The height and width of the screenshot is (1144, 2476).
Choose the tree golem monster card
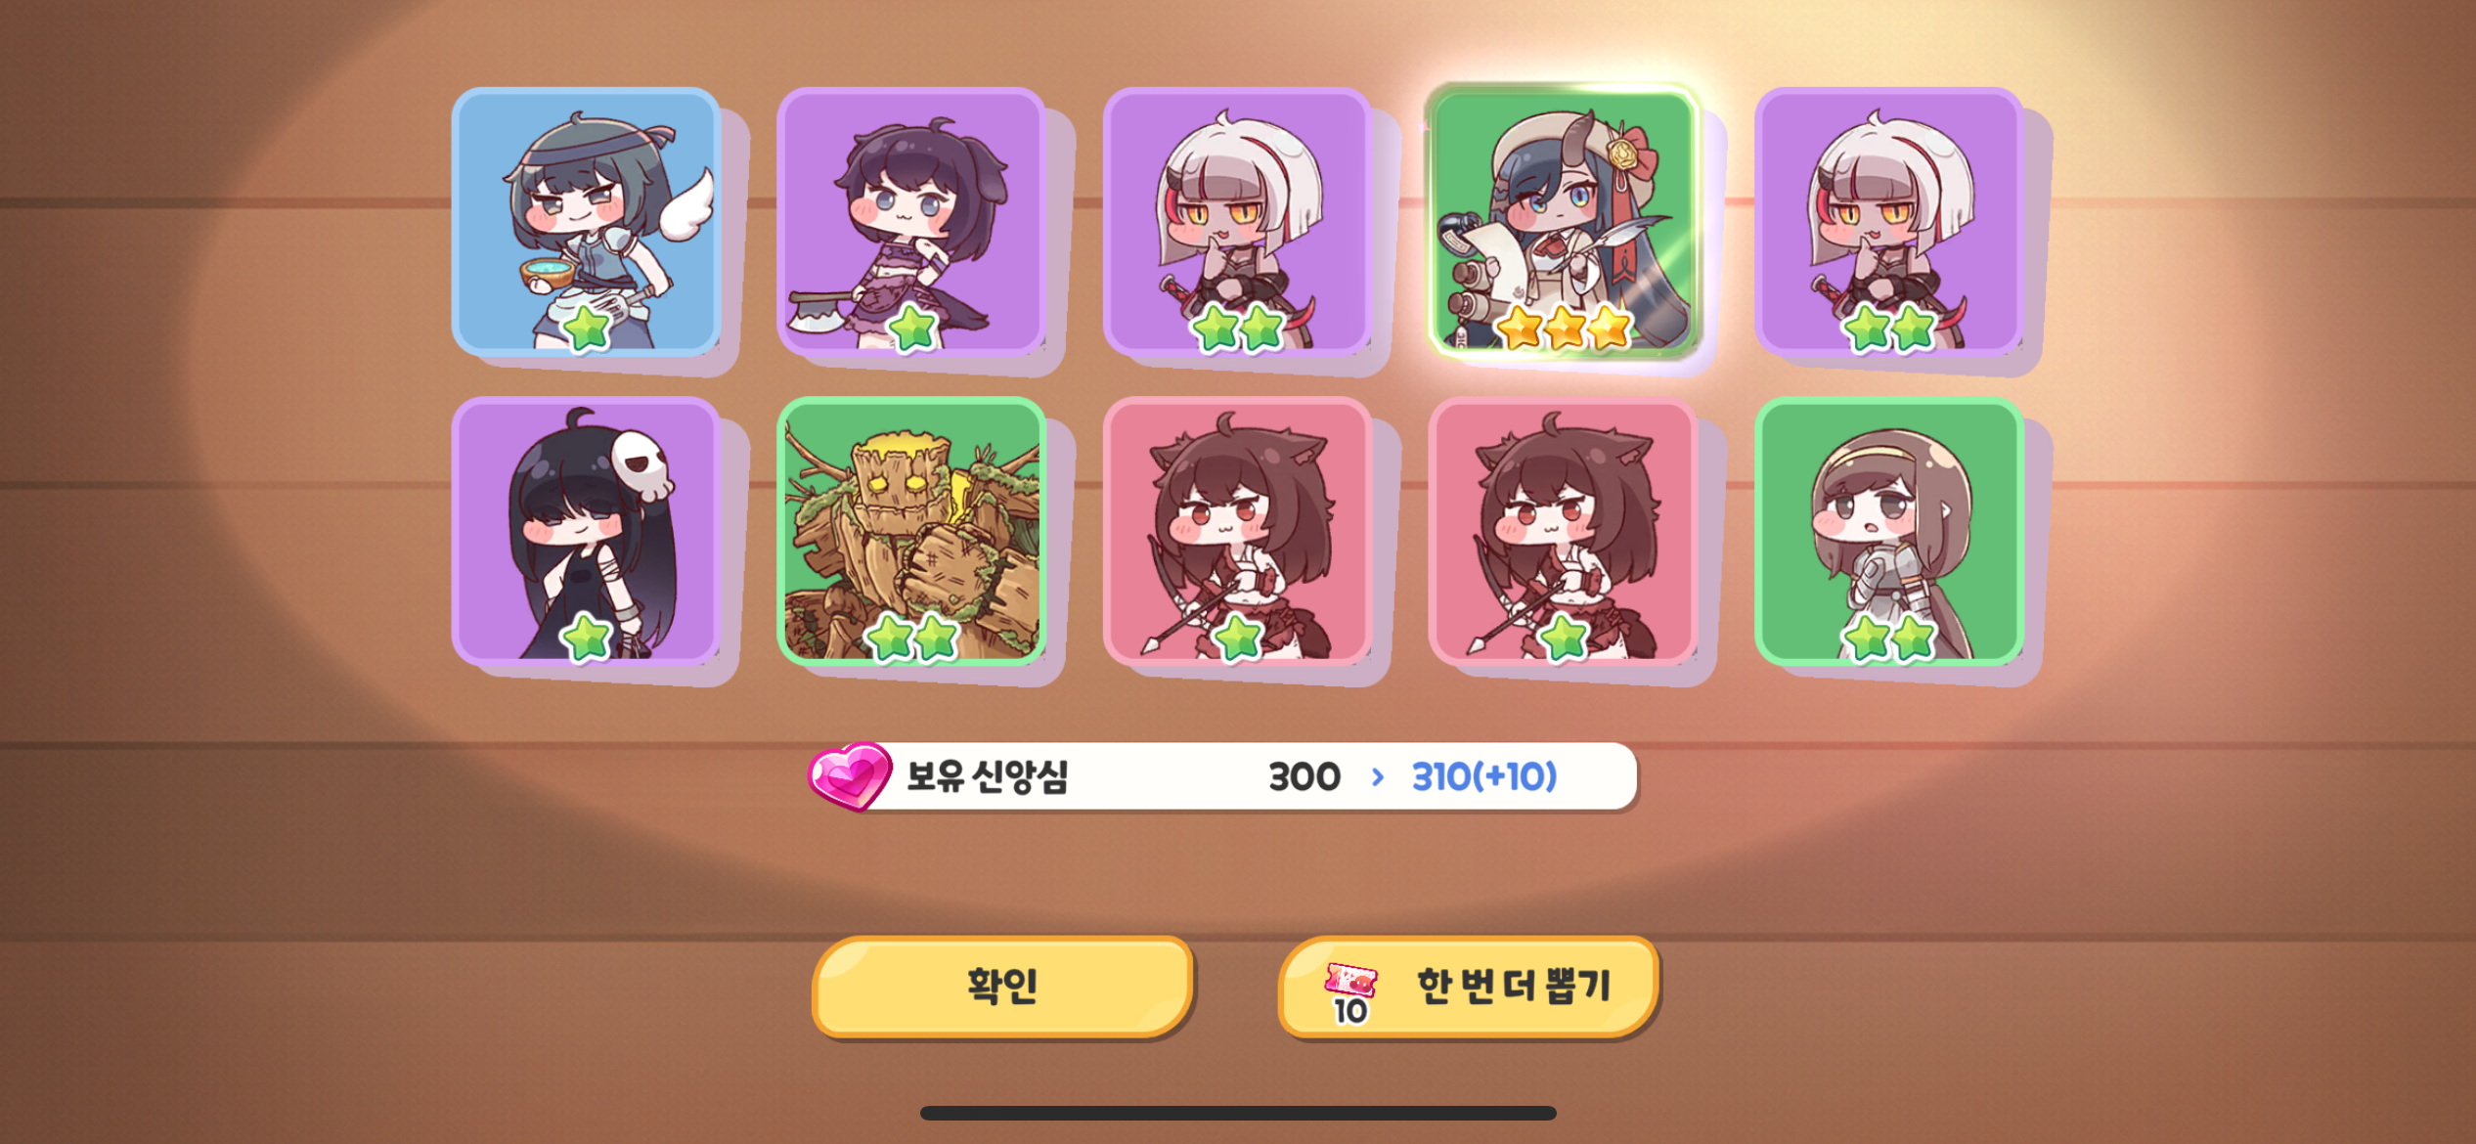[x=911, y=531]
